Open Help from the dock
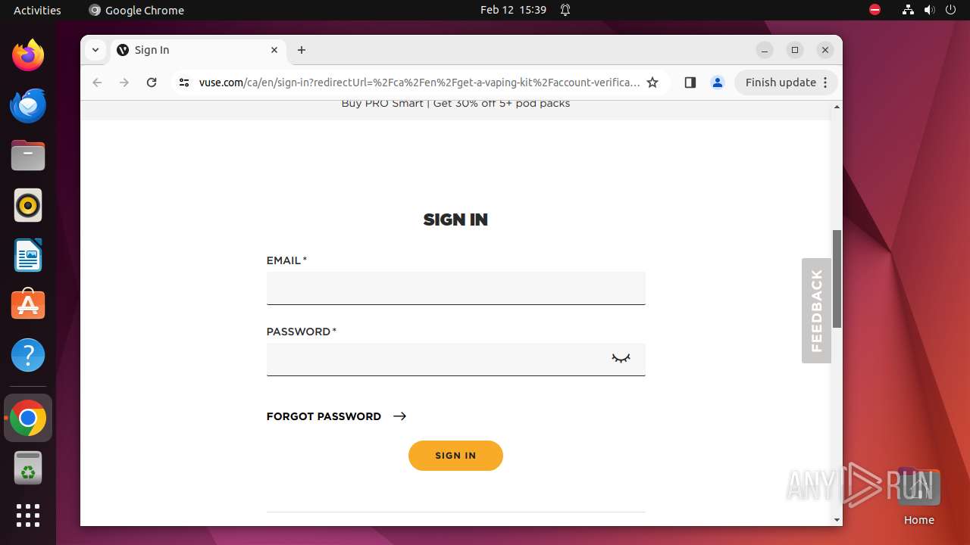Screen dimensions: 970x545 (x=28, y=355)
